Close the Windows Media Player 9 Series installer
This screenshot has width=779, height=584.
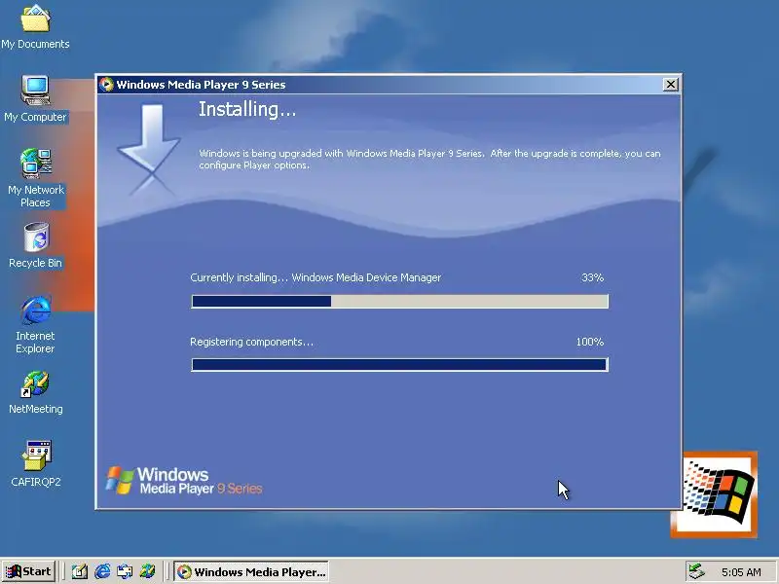pos(670,85)
